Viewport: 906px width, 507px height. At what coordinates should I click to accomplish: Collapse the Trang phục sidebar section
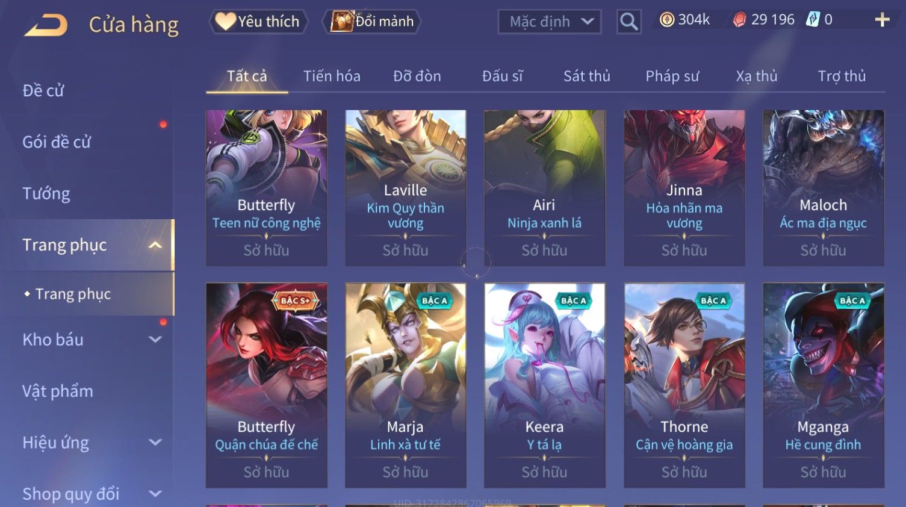tap(155, 245)
